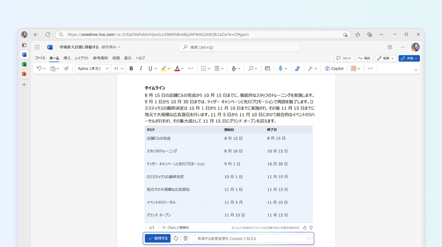Image resolution: width=442 pixels, height=247 pixels.
Task: Toggle Italic formatting
Action: [x=141, y=69]
